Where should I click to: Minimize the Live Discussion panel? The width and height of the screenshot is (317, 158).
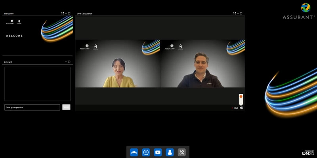click(238, 13)
